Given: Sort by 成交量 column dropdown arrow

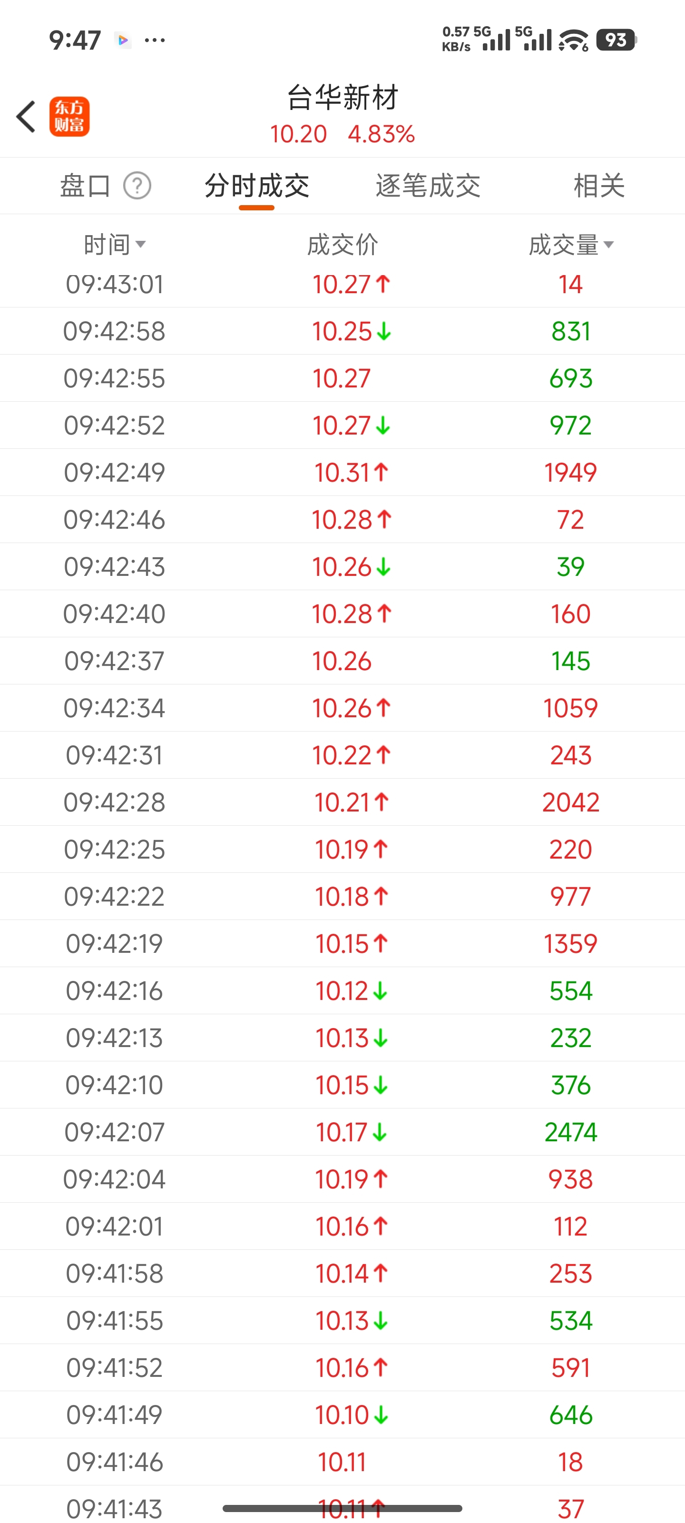Looking at the screenshot, I should click(x=609, y=244).
